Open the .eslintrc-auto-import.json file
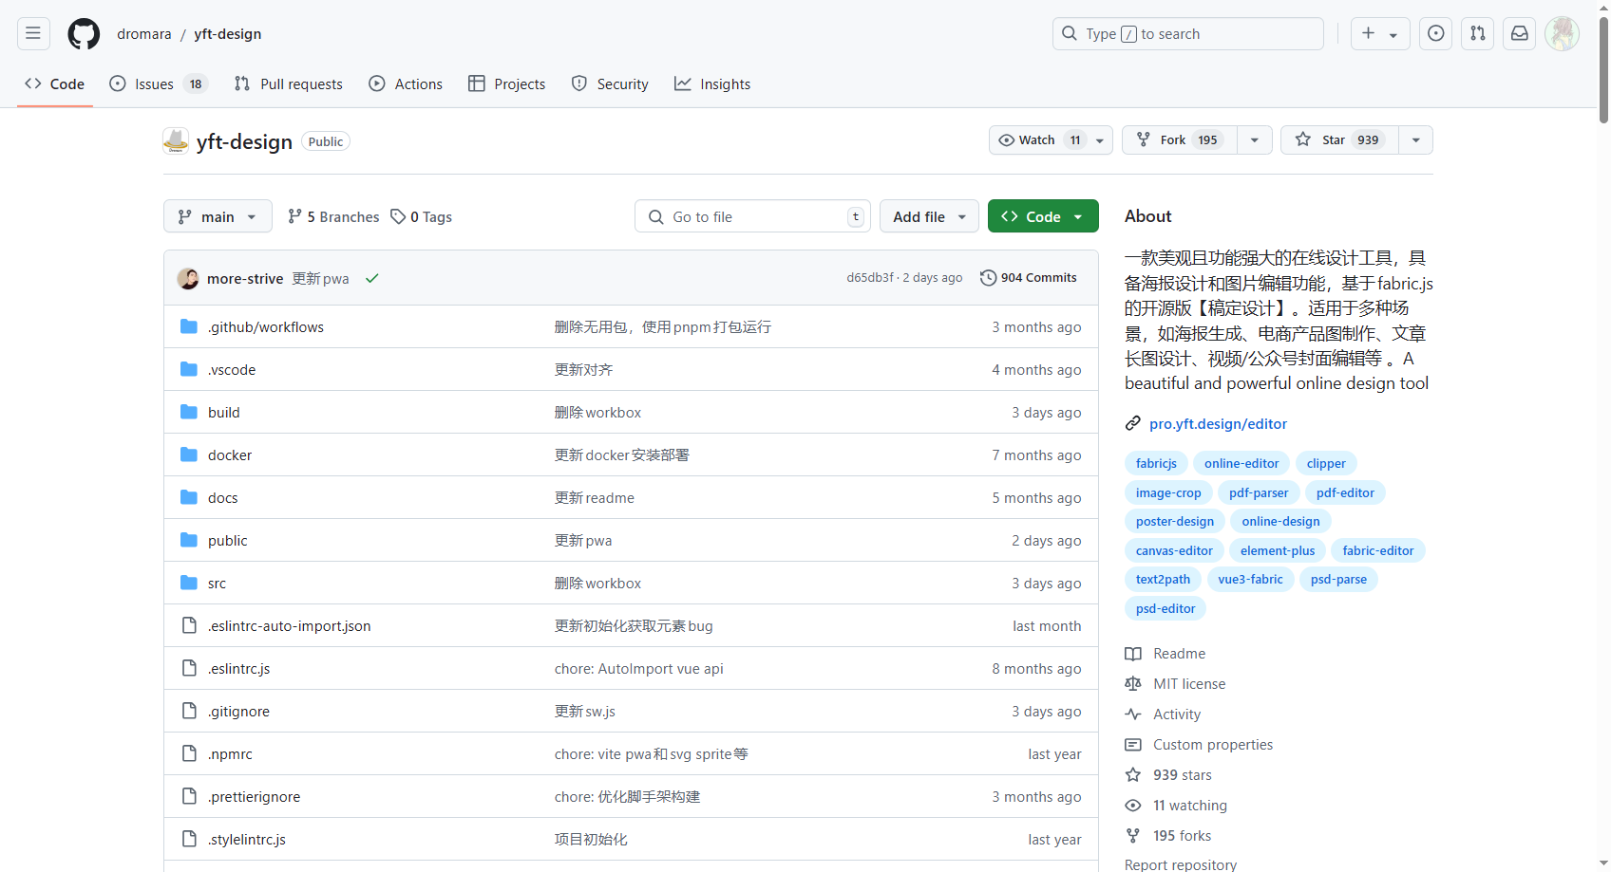Image resolution: width=1611 pixels, height=872 pixels. 290,625
